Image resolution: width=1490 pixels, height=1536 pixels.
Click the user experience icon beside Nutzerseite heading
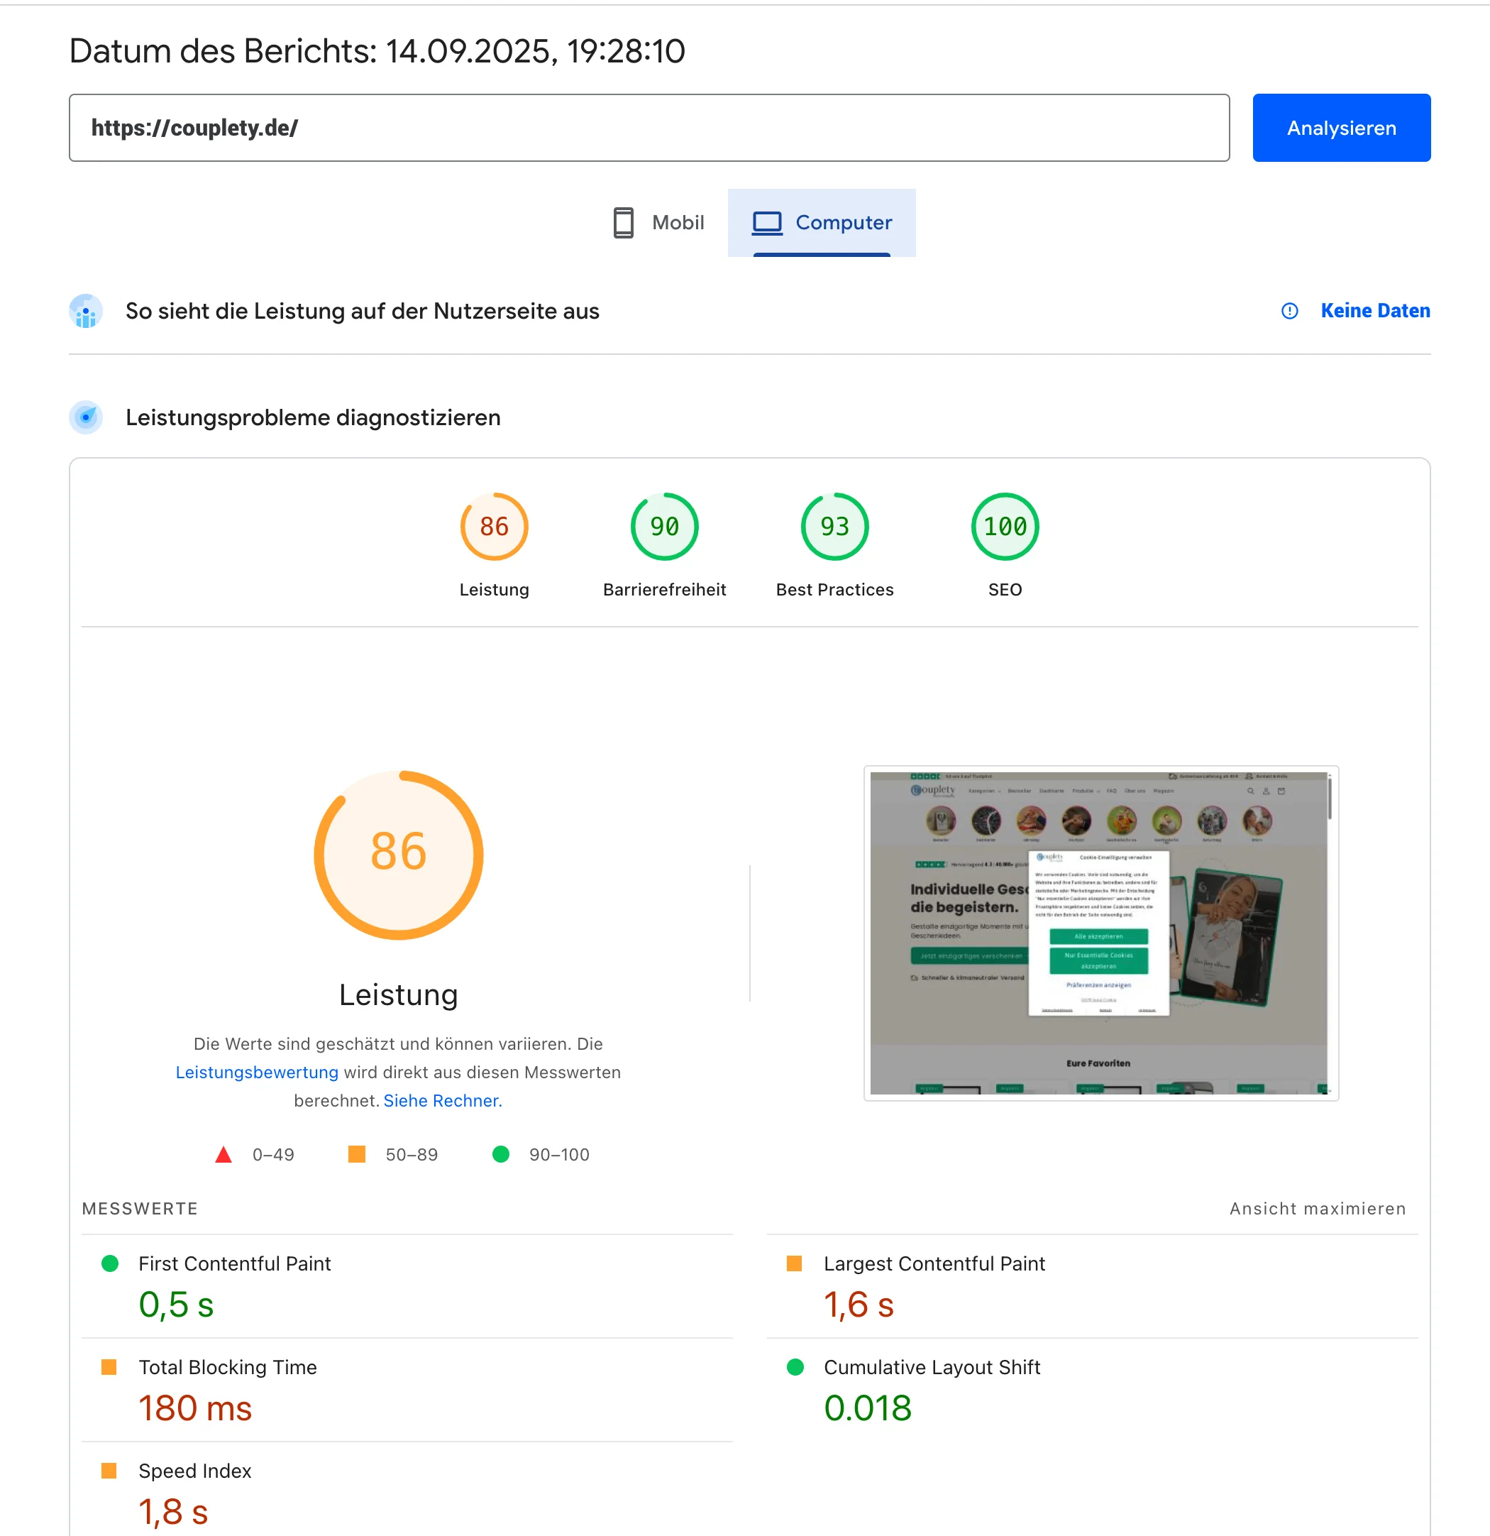click(85, 310)
